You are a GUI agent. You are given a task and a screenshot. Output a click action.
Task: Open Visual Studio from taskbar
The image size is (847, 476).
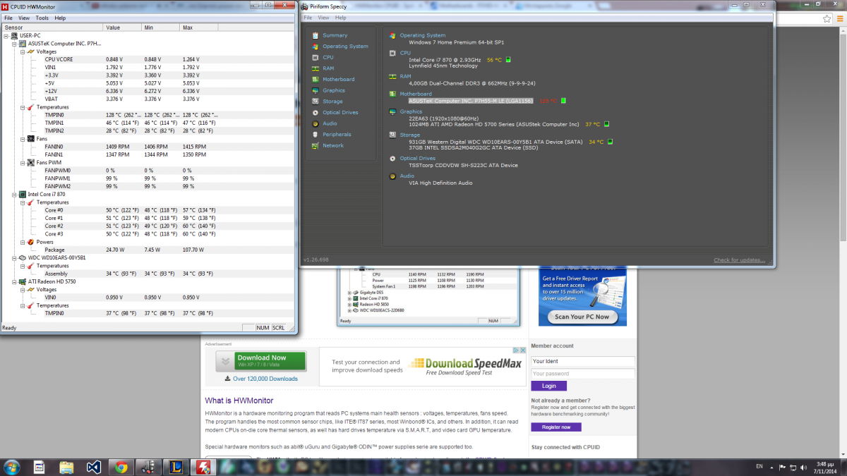click(94, 466)
